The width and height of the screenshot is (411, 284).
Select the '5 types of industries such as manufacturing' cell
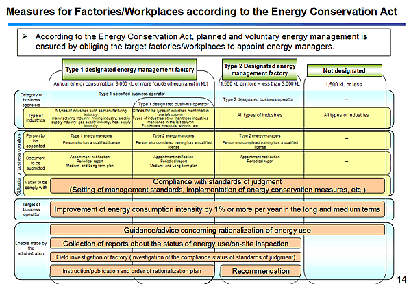[91, 118]
